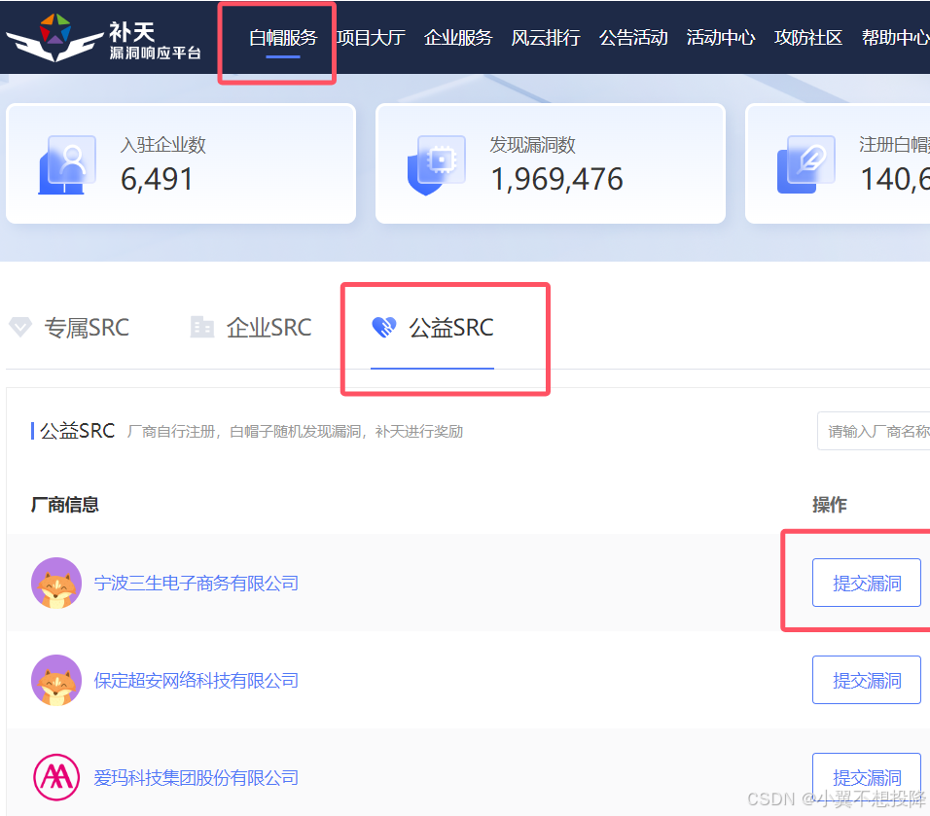
Task: Open the 项目大厅 menu item
Action: pyautogui.click(x=371, y=38)
